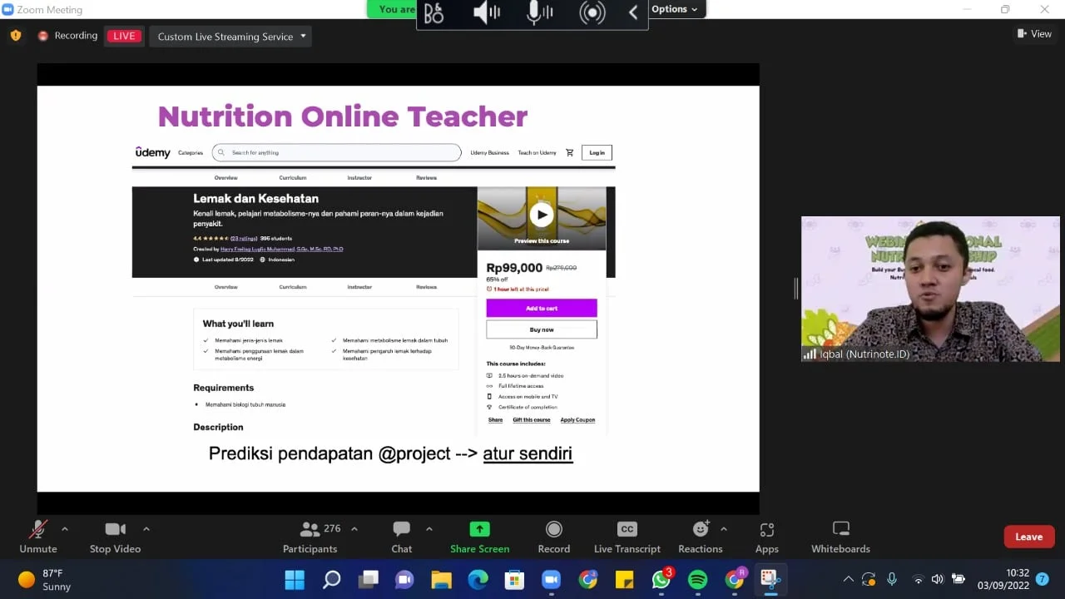Screen dimensions: 1065x599
Task: Click Udemy Business link in header
Action: [x=489, y=153]
